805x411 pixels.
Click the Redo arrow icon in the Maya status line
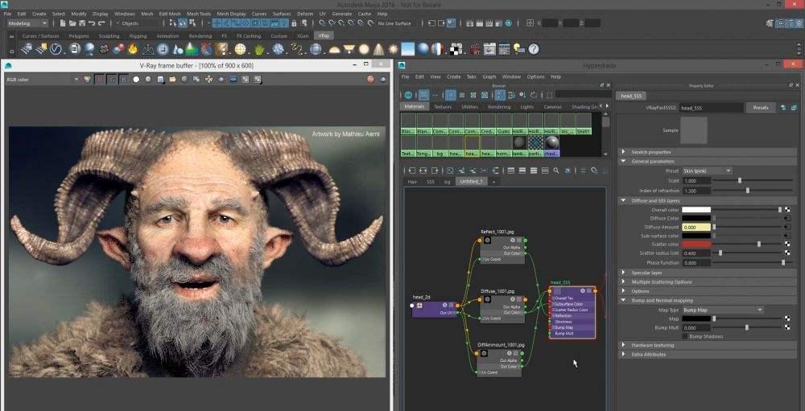click(x=101, y=23)
